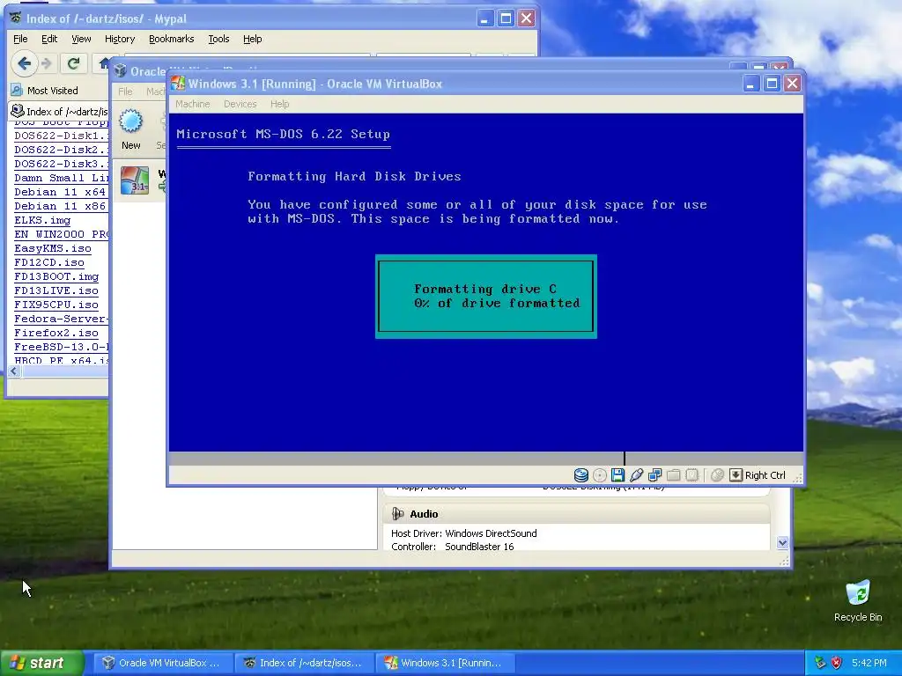The width and height of the screenshot is (902, 676).
Task: Open the Recycle Bin desktop icon
Action: coord(858,592)
